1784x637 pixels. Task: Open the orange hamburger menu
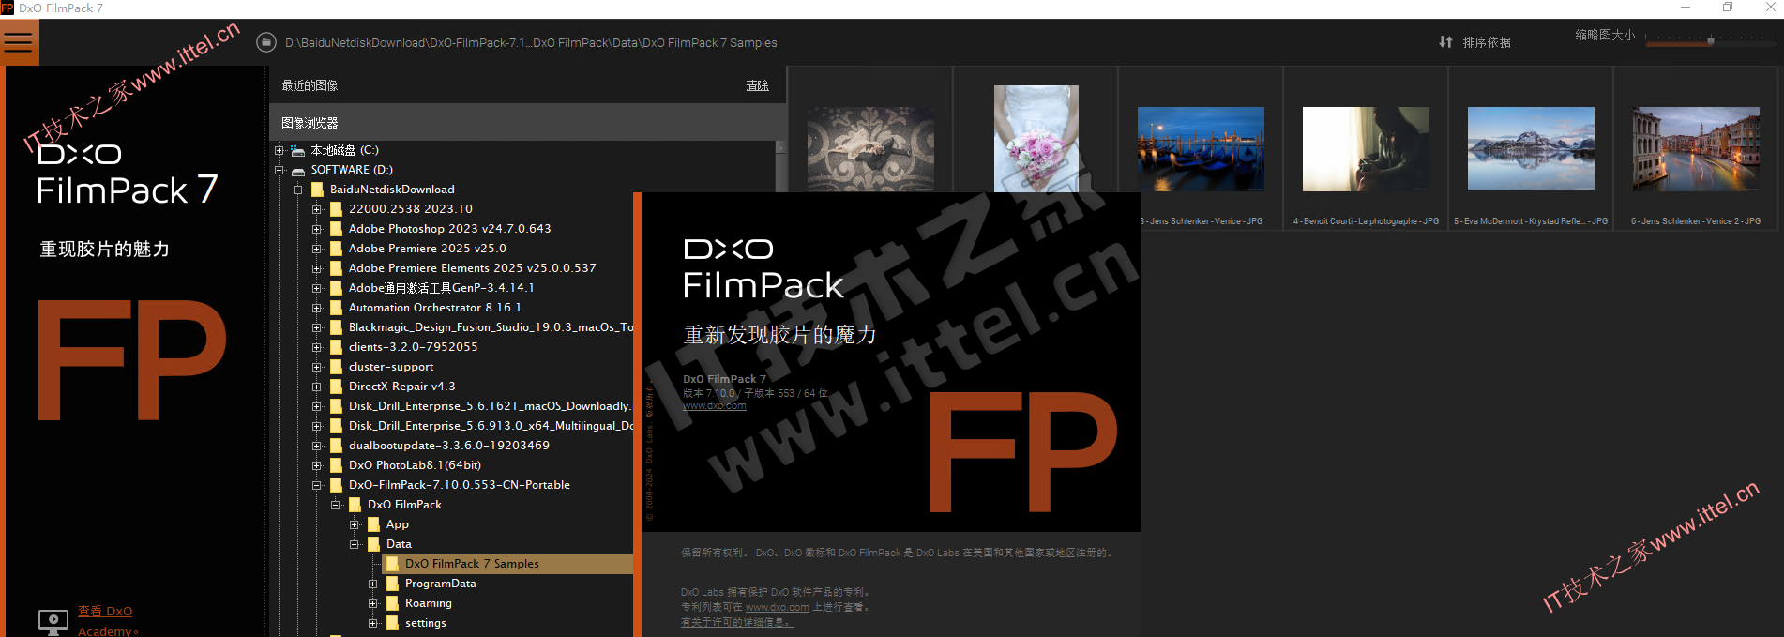19,42
